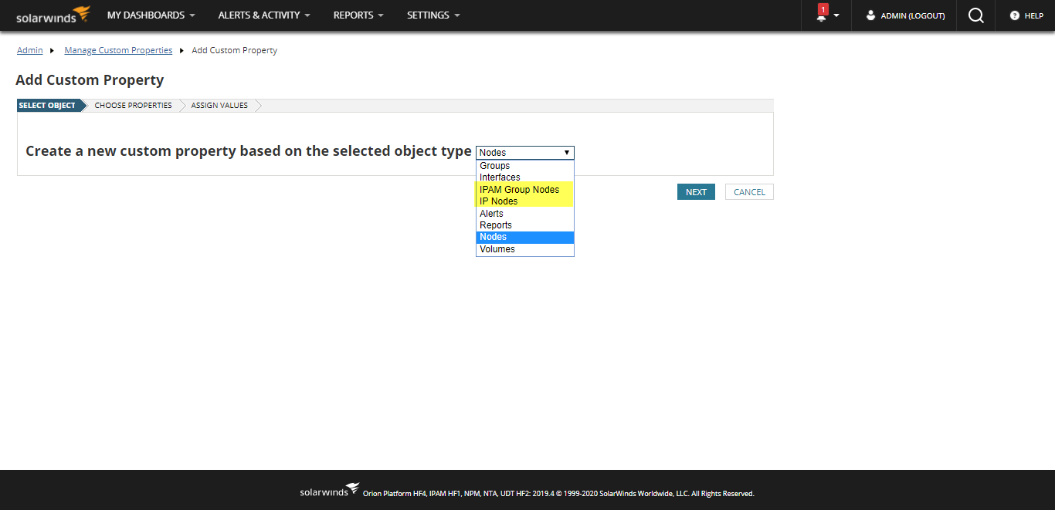Select the Assign Values wizard step
1055x510 pixels.
click(x=219, y=106)
